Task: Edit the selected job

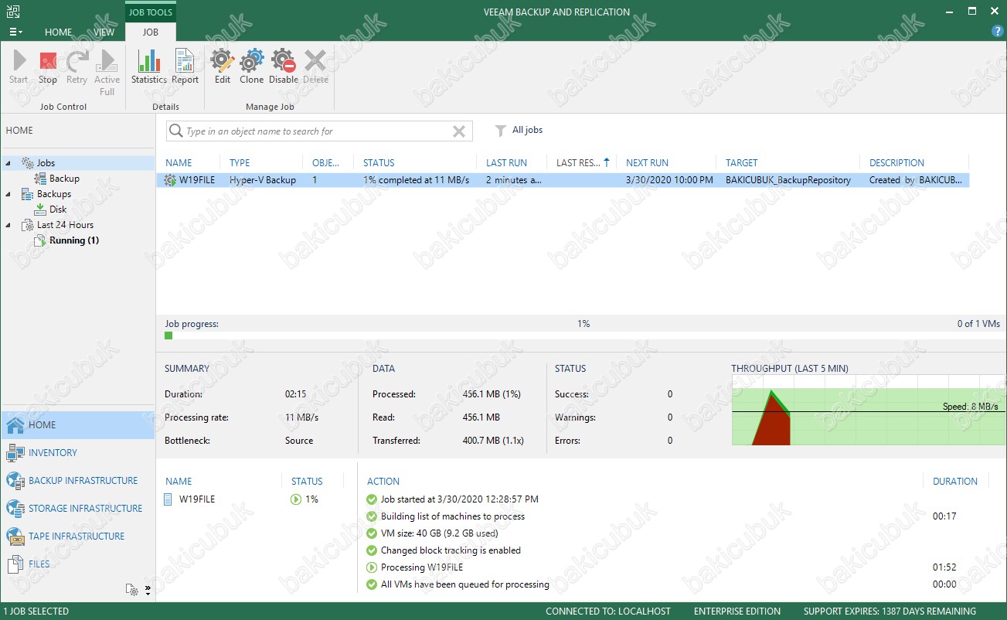Action: pyautogui.click(x=223, y=66)
